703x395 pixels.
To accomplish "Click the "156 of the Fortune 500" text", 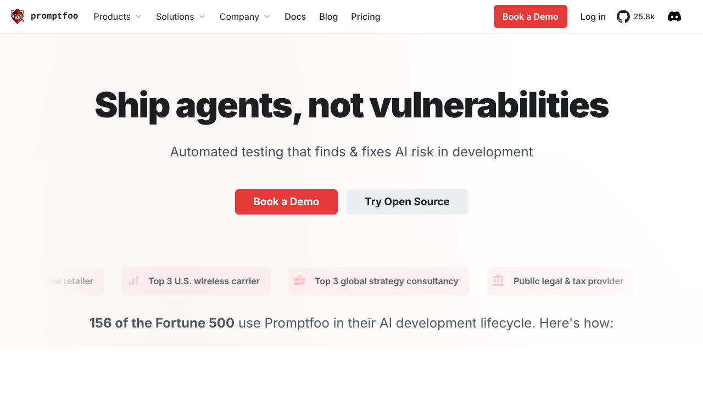I will (162, 323).
